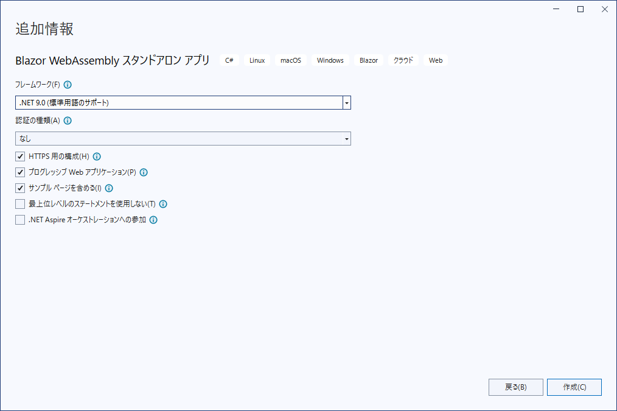Click the C# tag label
The image size is (617, 411).
coord(229,60)
